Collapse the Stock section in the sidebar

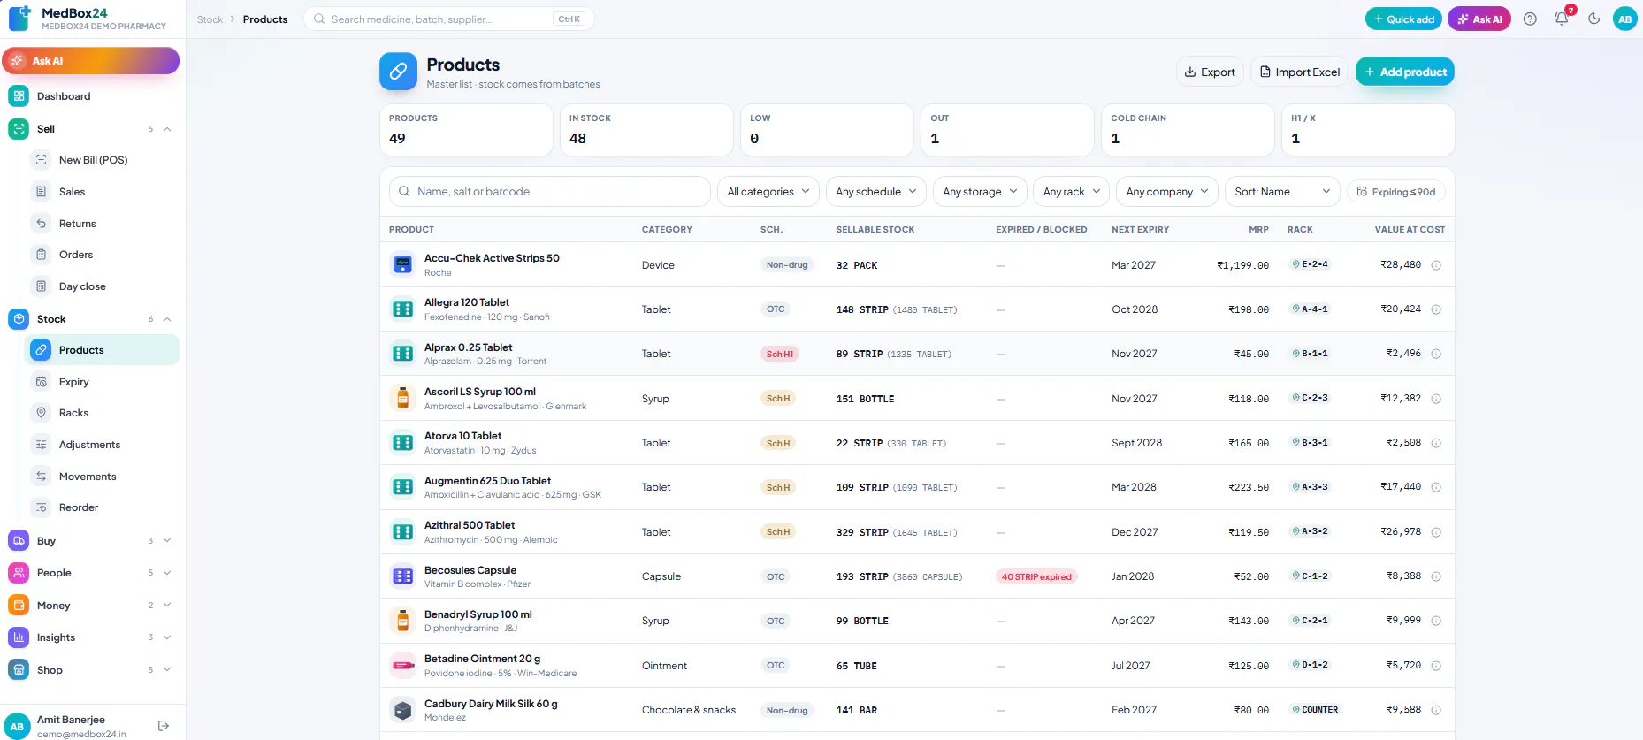coord(167,319)
